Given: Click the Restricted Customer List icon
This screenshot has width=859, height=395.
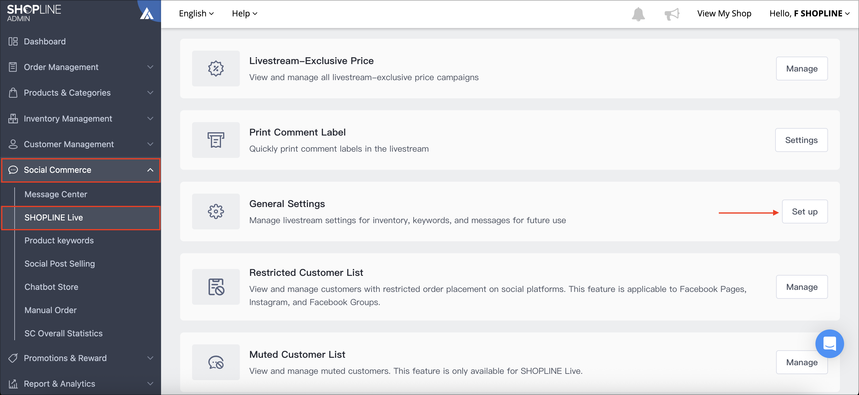Looking at the screenshot, I should coord(216,287).
